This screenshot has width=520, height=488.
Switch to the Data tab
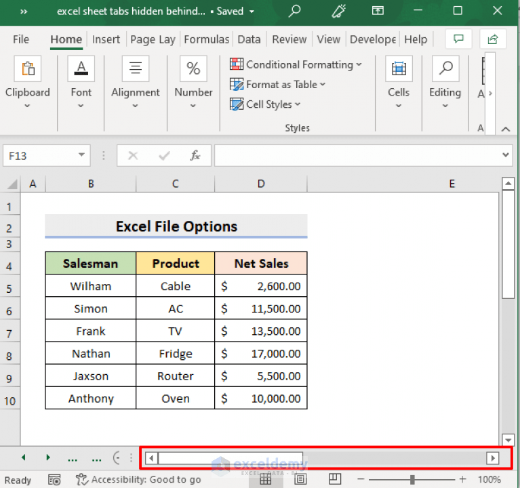(249, 39)
